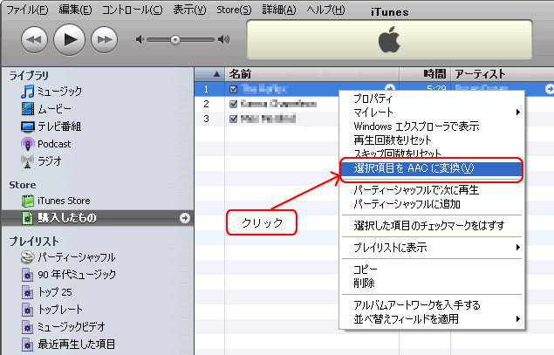Choose プロパティ in the context menu
The width and height of the screenshot is (554, 355).
tap(432, 99)
